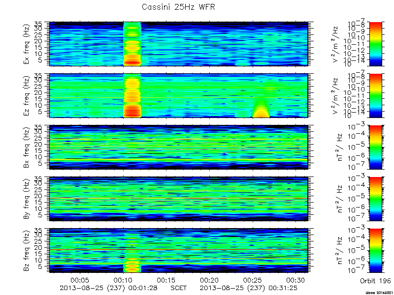Image resolution: width=394 pixels, height=295 pixels.
Task: Click the nT²/Hz unit label beside Bx
Action: (339, 147)
